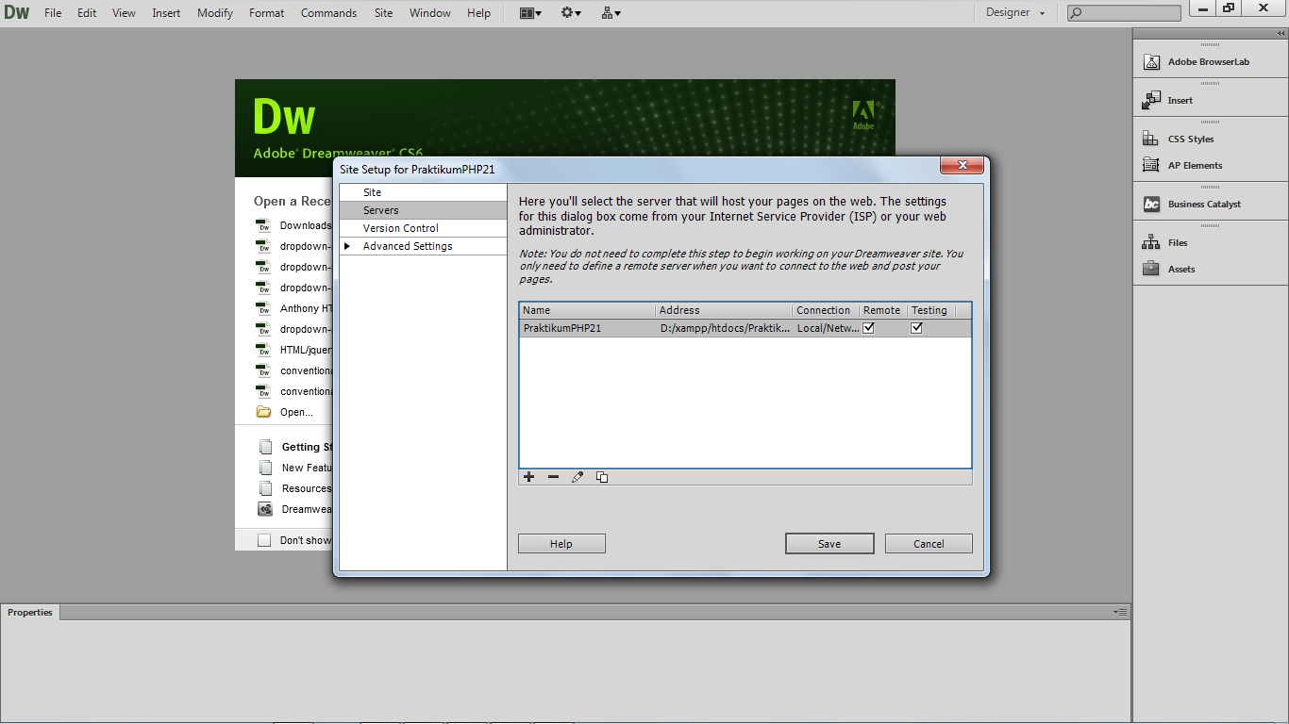This screenshot has height=724, width=1289.
Task: Open the Site menu in the menu bar
Action: coord(383,13)
